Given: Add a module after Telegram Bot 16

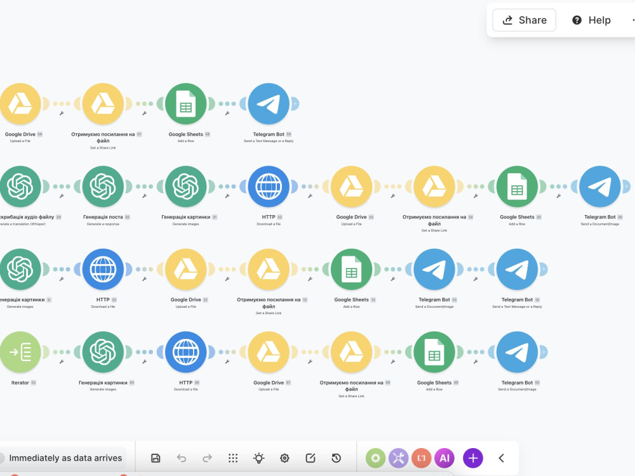Looking at the screenshot, I should click(x=544, y=269).
